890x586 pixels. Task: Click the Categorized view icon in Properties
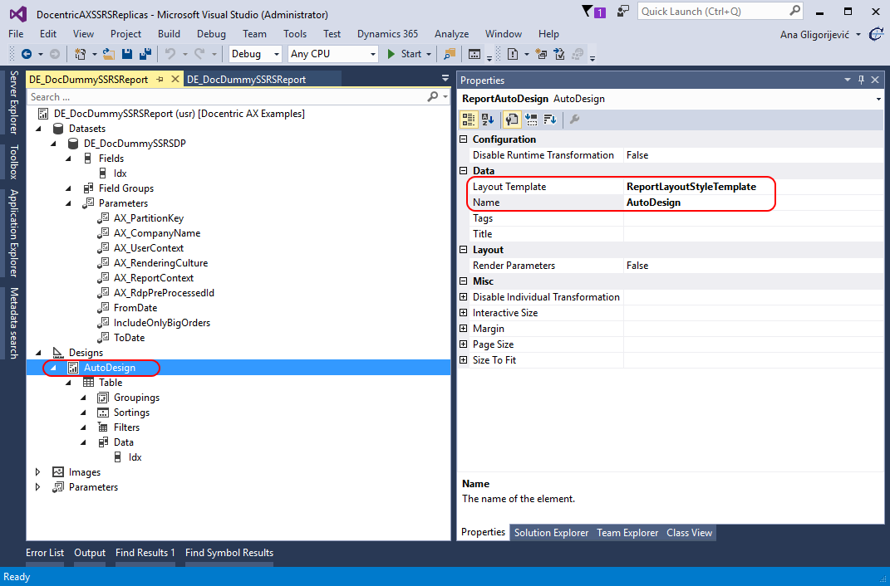469,119
